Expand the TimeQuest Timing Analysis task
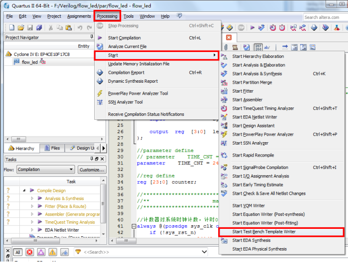 pyautogui.click(x=32, y=222)
